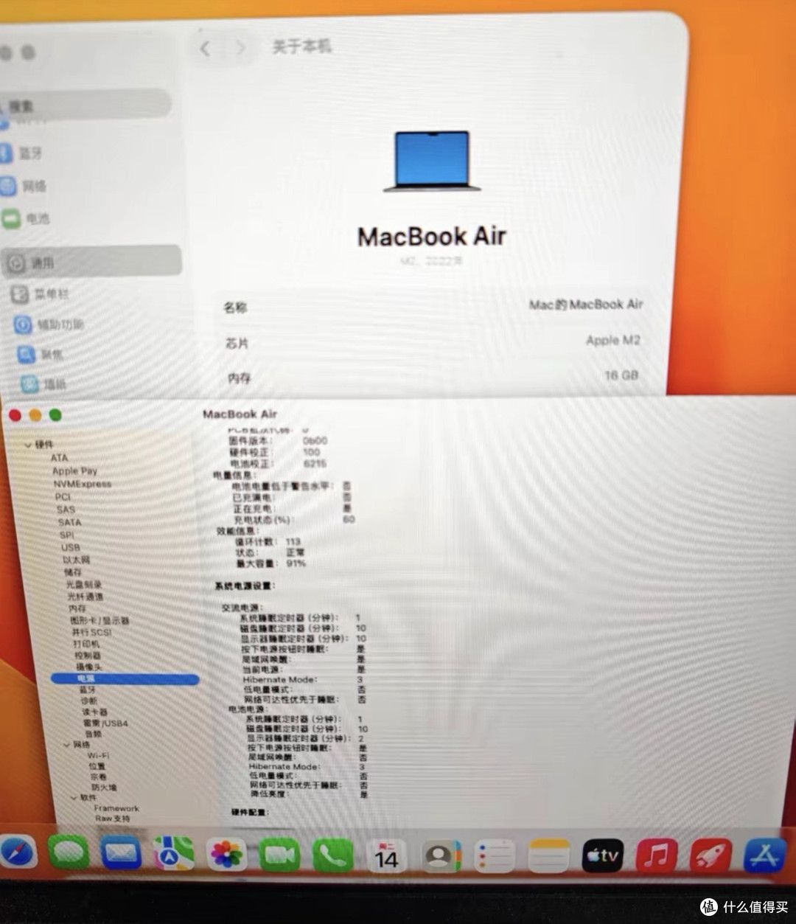Select 摄像头 in the hardware tree
The height and width of the screenshot is (924, 796).
pyautogui.click(x=89, y=667)
